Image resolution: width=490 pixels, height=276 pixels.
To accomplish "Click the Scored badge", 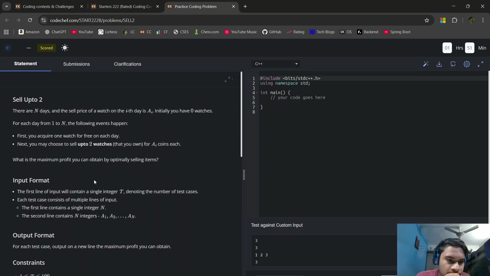I will point(46,48).
